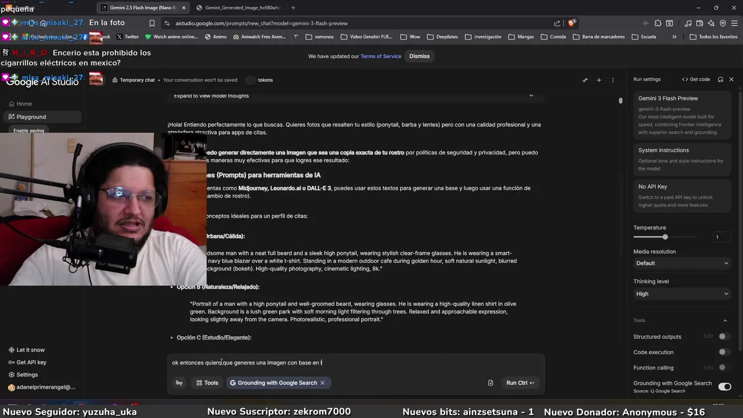Click Get API key in sidebar

coord(27,362)
